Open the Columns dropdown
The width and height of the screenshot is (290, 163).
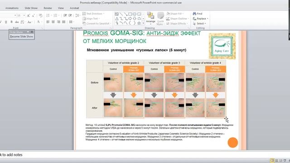tap(71, 22)
